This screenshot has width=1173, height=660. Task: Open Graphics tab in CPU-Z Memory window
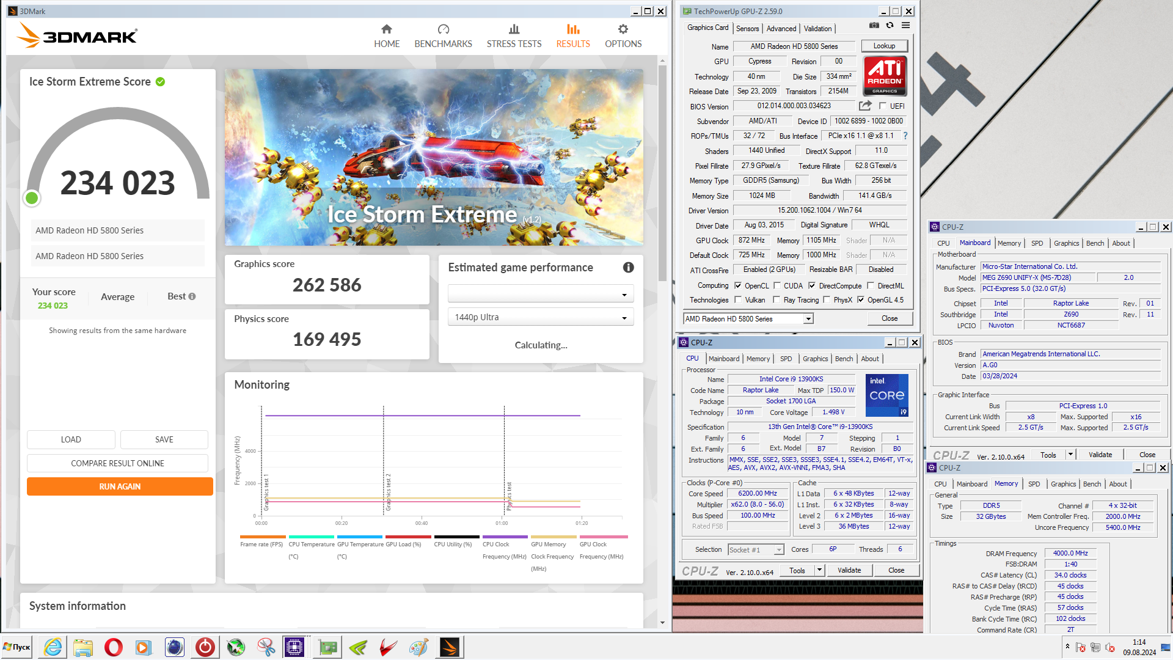[1063, 484]
